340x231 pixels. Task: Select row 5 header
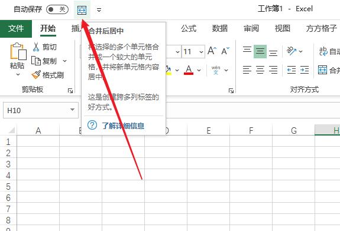(8, 186)
